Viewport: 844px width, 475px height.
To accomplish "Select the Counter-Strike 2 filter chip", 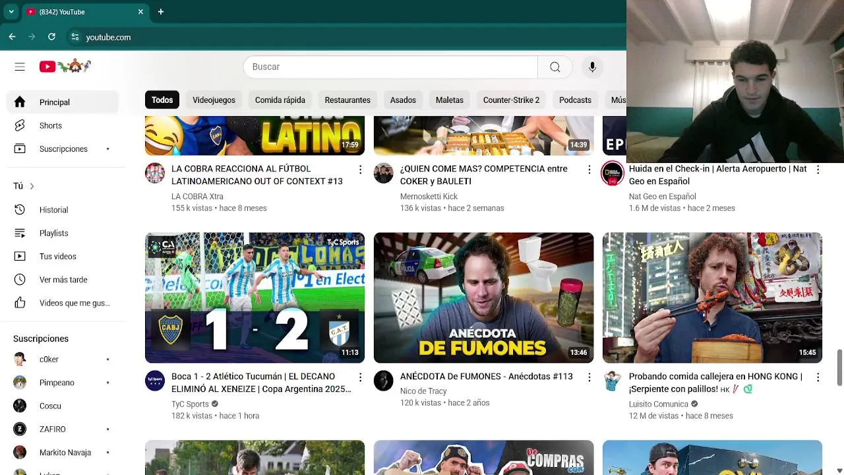I will click(x=511, y=100).
